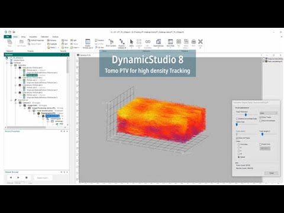Click the 3D View button

(99, 47)
